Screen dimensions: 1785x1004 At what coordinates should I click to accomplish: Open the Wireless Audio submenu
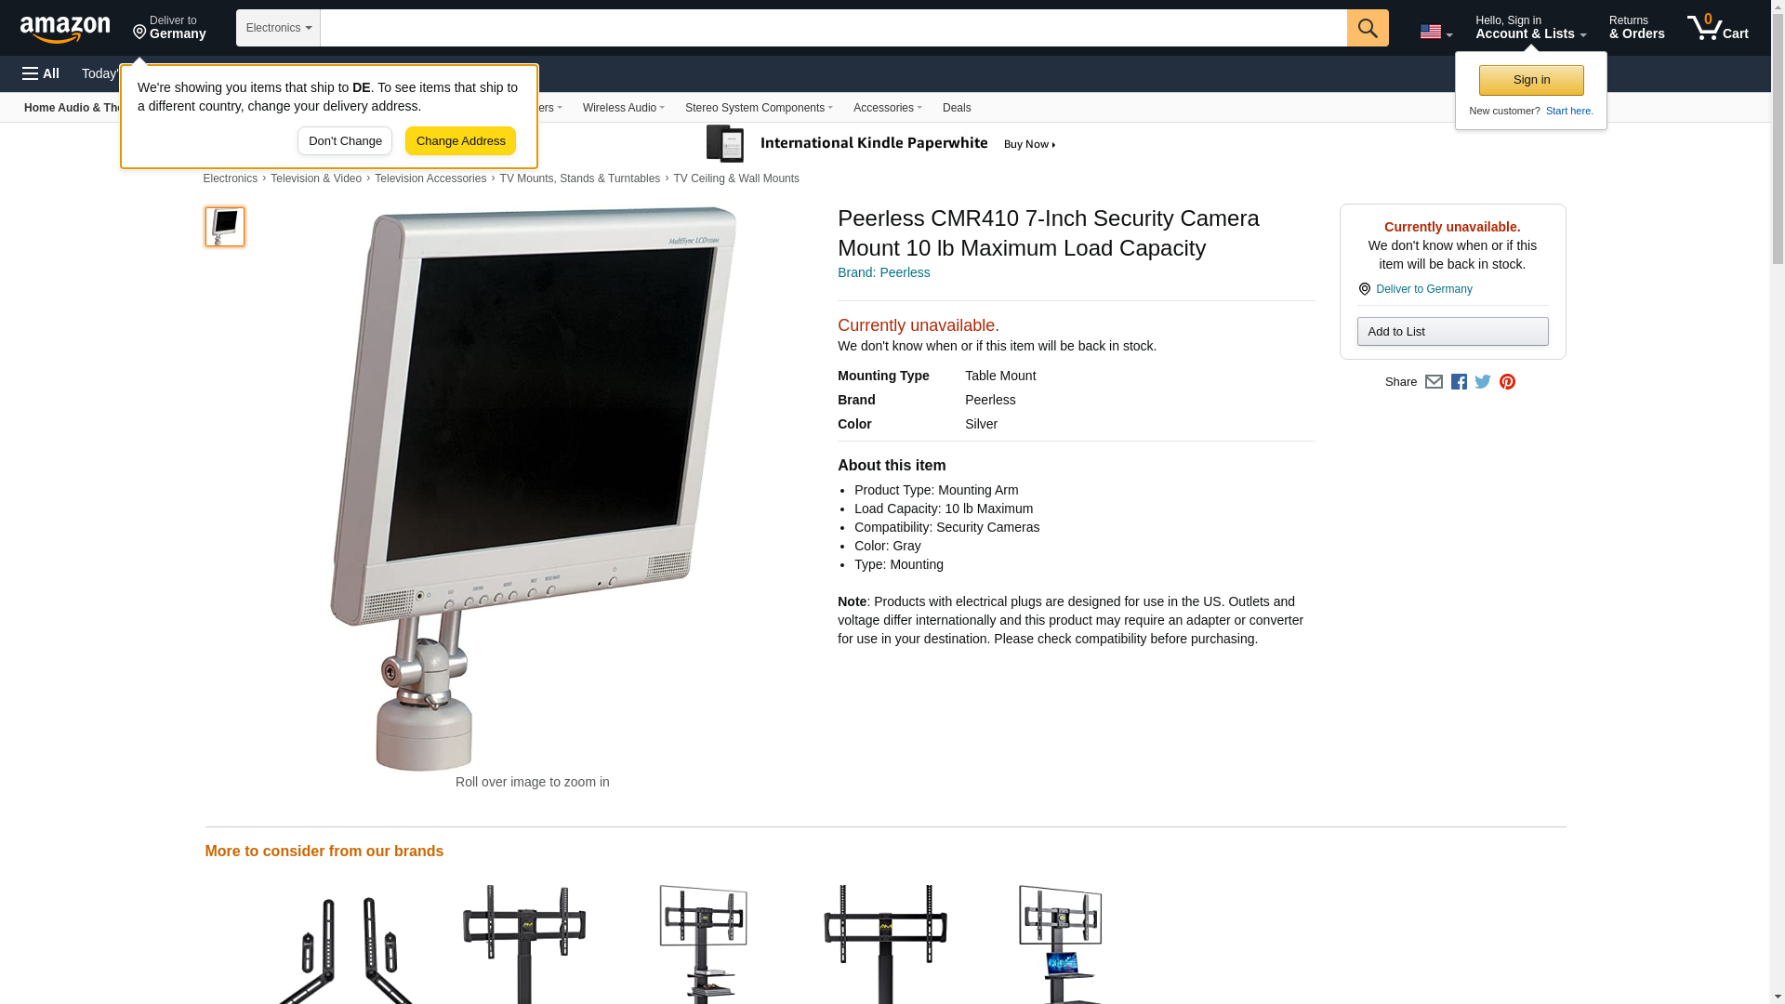tap(623, 108)
